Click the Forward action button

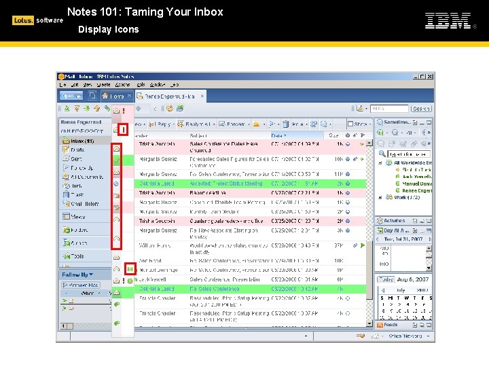point(234,124)
